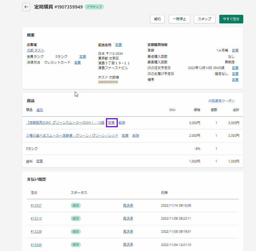The image size is (256, 251).
Task: Click 追加 to add a product
Action: 40,110
